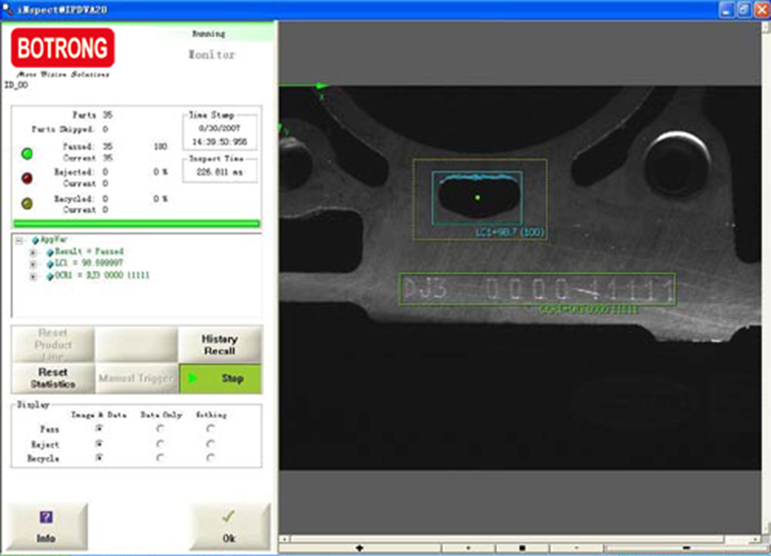The image size is (771, 556).
Task: Click the iNspect title bar app icon
Action: (x=7, y=9)
